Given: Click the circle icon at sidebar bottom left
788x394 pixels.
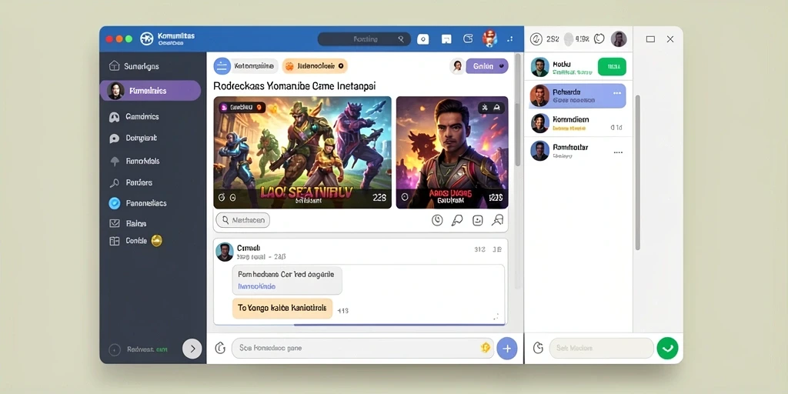Looking at the screenshot, I should [115, 350].
